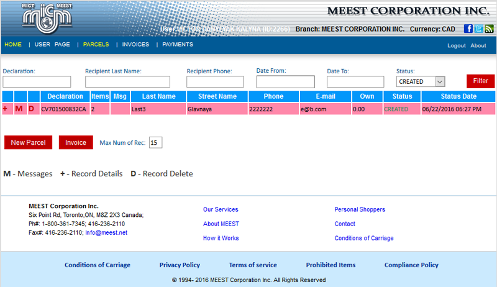Select the Last3 last name cell
497x287 pixels.
158,109
